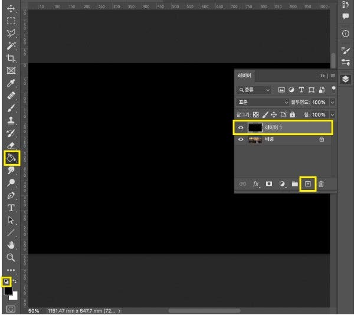Select the Zoom tool
The image size is (354, 315).
coord(11,257)
